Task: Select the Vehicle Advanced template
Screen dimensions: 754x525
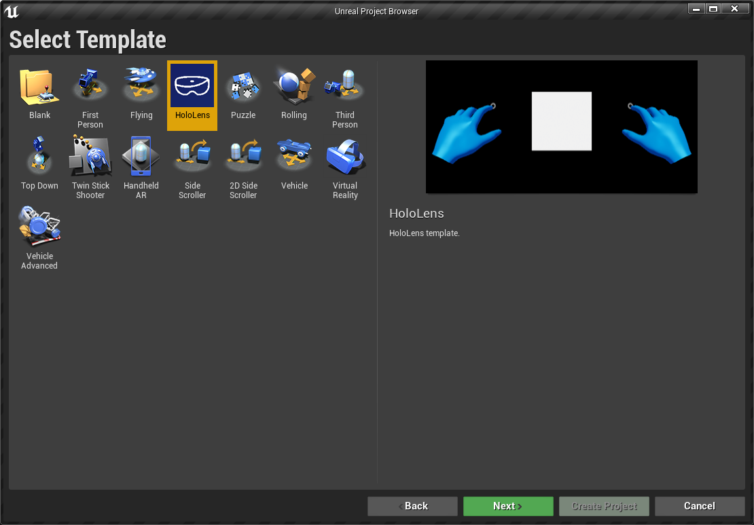Action: tap(39, 236)
